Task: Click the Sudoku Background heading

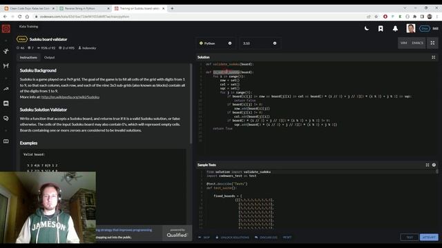Action: point(38,70)
